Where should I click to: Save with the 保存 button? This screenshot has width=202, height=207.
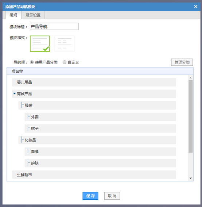click(x=90, y=196)
